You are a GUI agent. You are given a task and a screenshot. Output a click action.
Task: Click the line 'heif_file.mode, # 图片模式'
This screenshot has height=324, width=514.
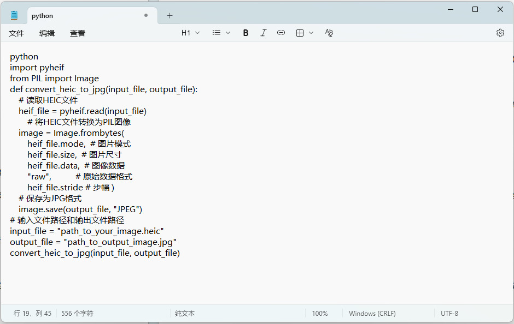tap(79, 144)
